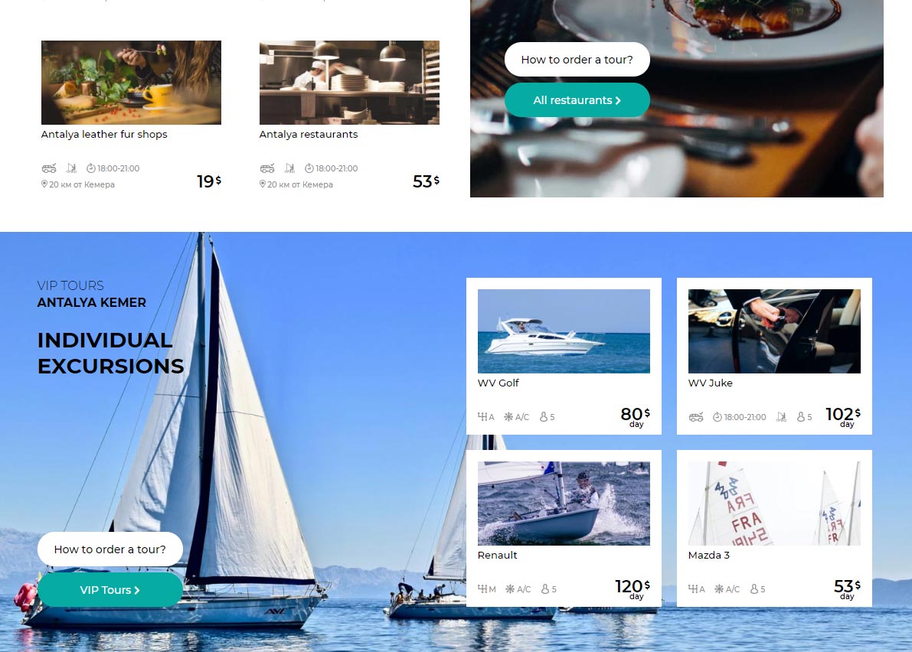The width and height of the screenshot is (912, 652).
Task: Open the Renault sailing photo thumbnail
Action: (x=564, y=504)
